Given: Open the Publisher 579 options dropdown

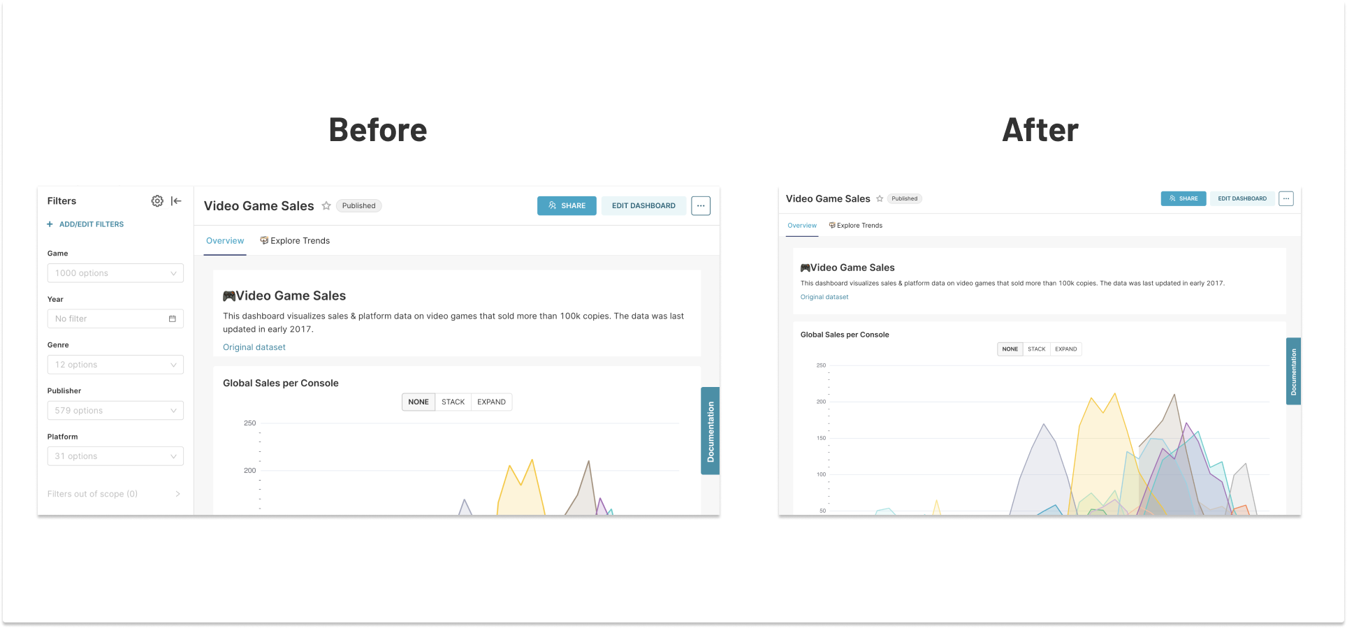Looking at the screenshot, I should click(x=115, y=411).
